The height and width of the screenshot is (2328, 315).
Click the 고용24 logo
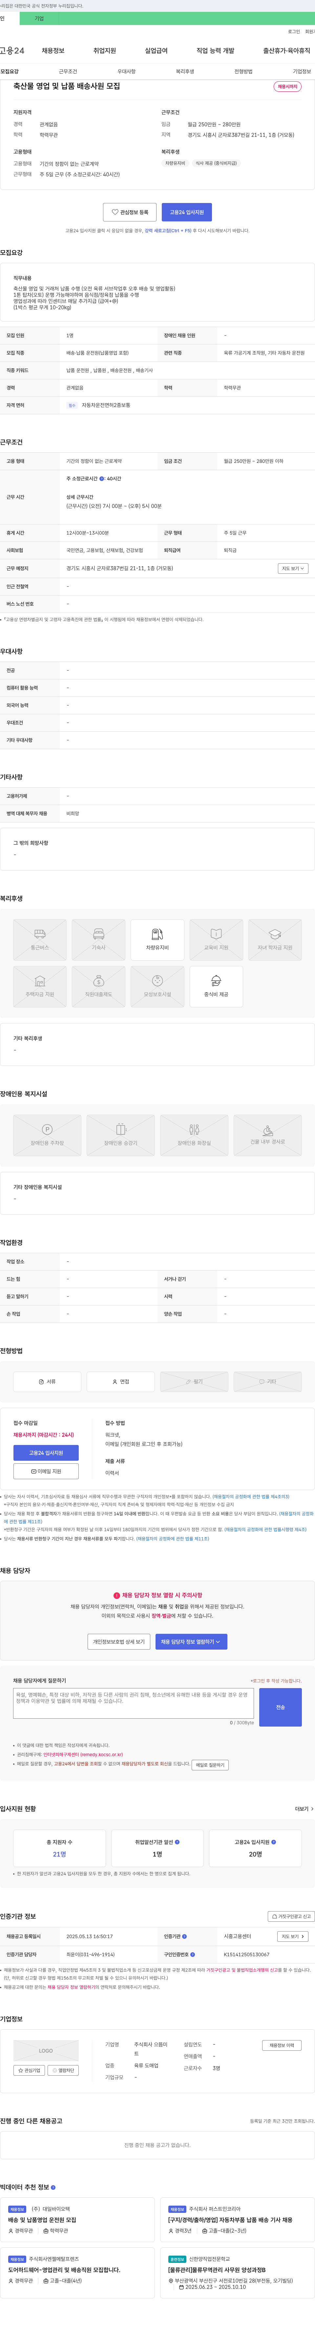click(x=12, y=51)
